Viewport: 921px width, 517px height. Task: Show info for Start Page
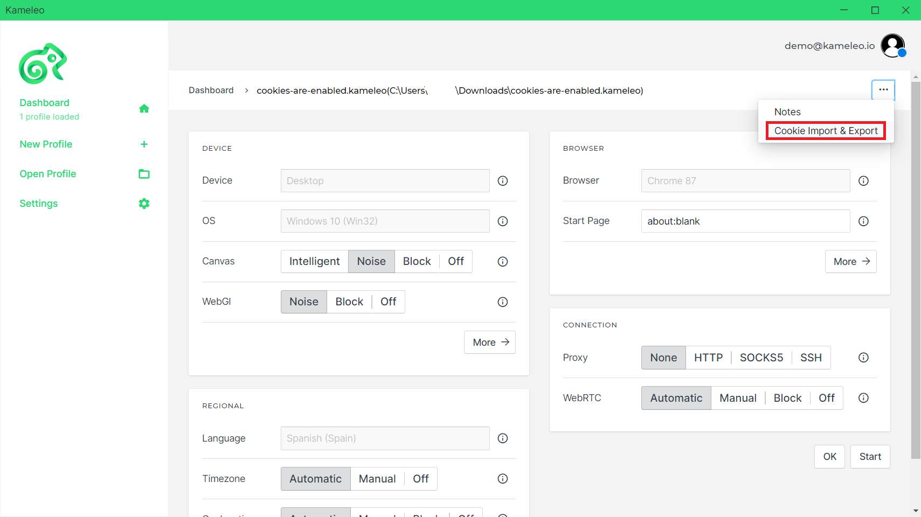(863, 221)
